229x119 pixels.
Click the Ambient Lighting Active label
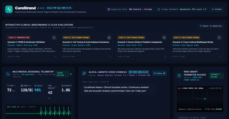[x=190, y=109]
